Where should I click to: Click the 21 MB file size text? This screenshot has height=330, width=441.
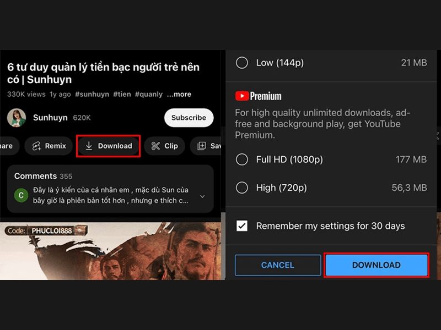414,63
